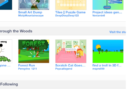Open the Peregrine 1211 author link
This screenshot has width=133, height=100.
coord(27,69)
